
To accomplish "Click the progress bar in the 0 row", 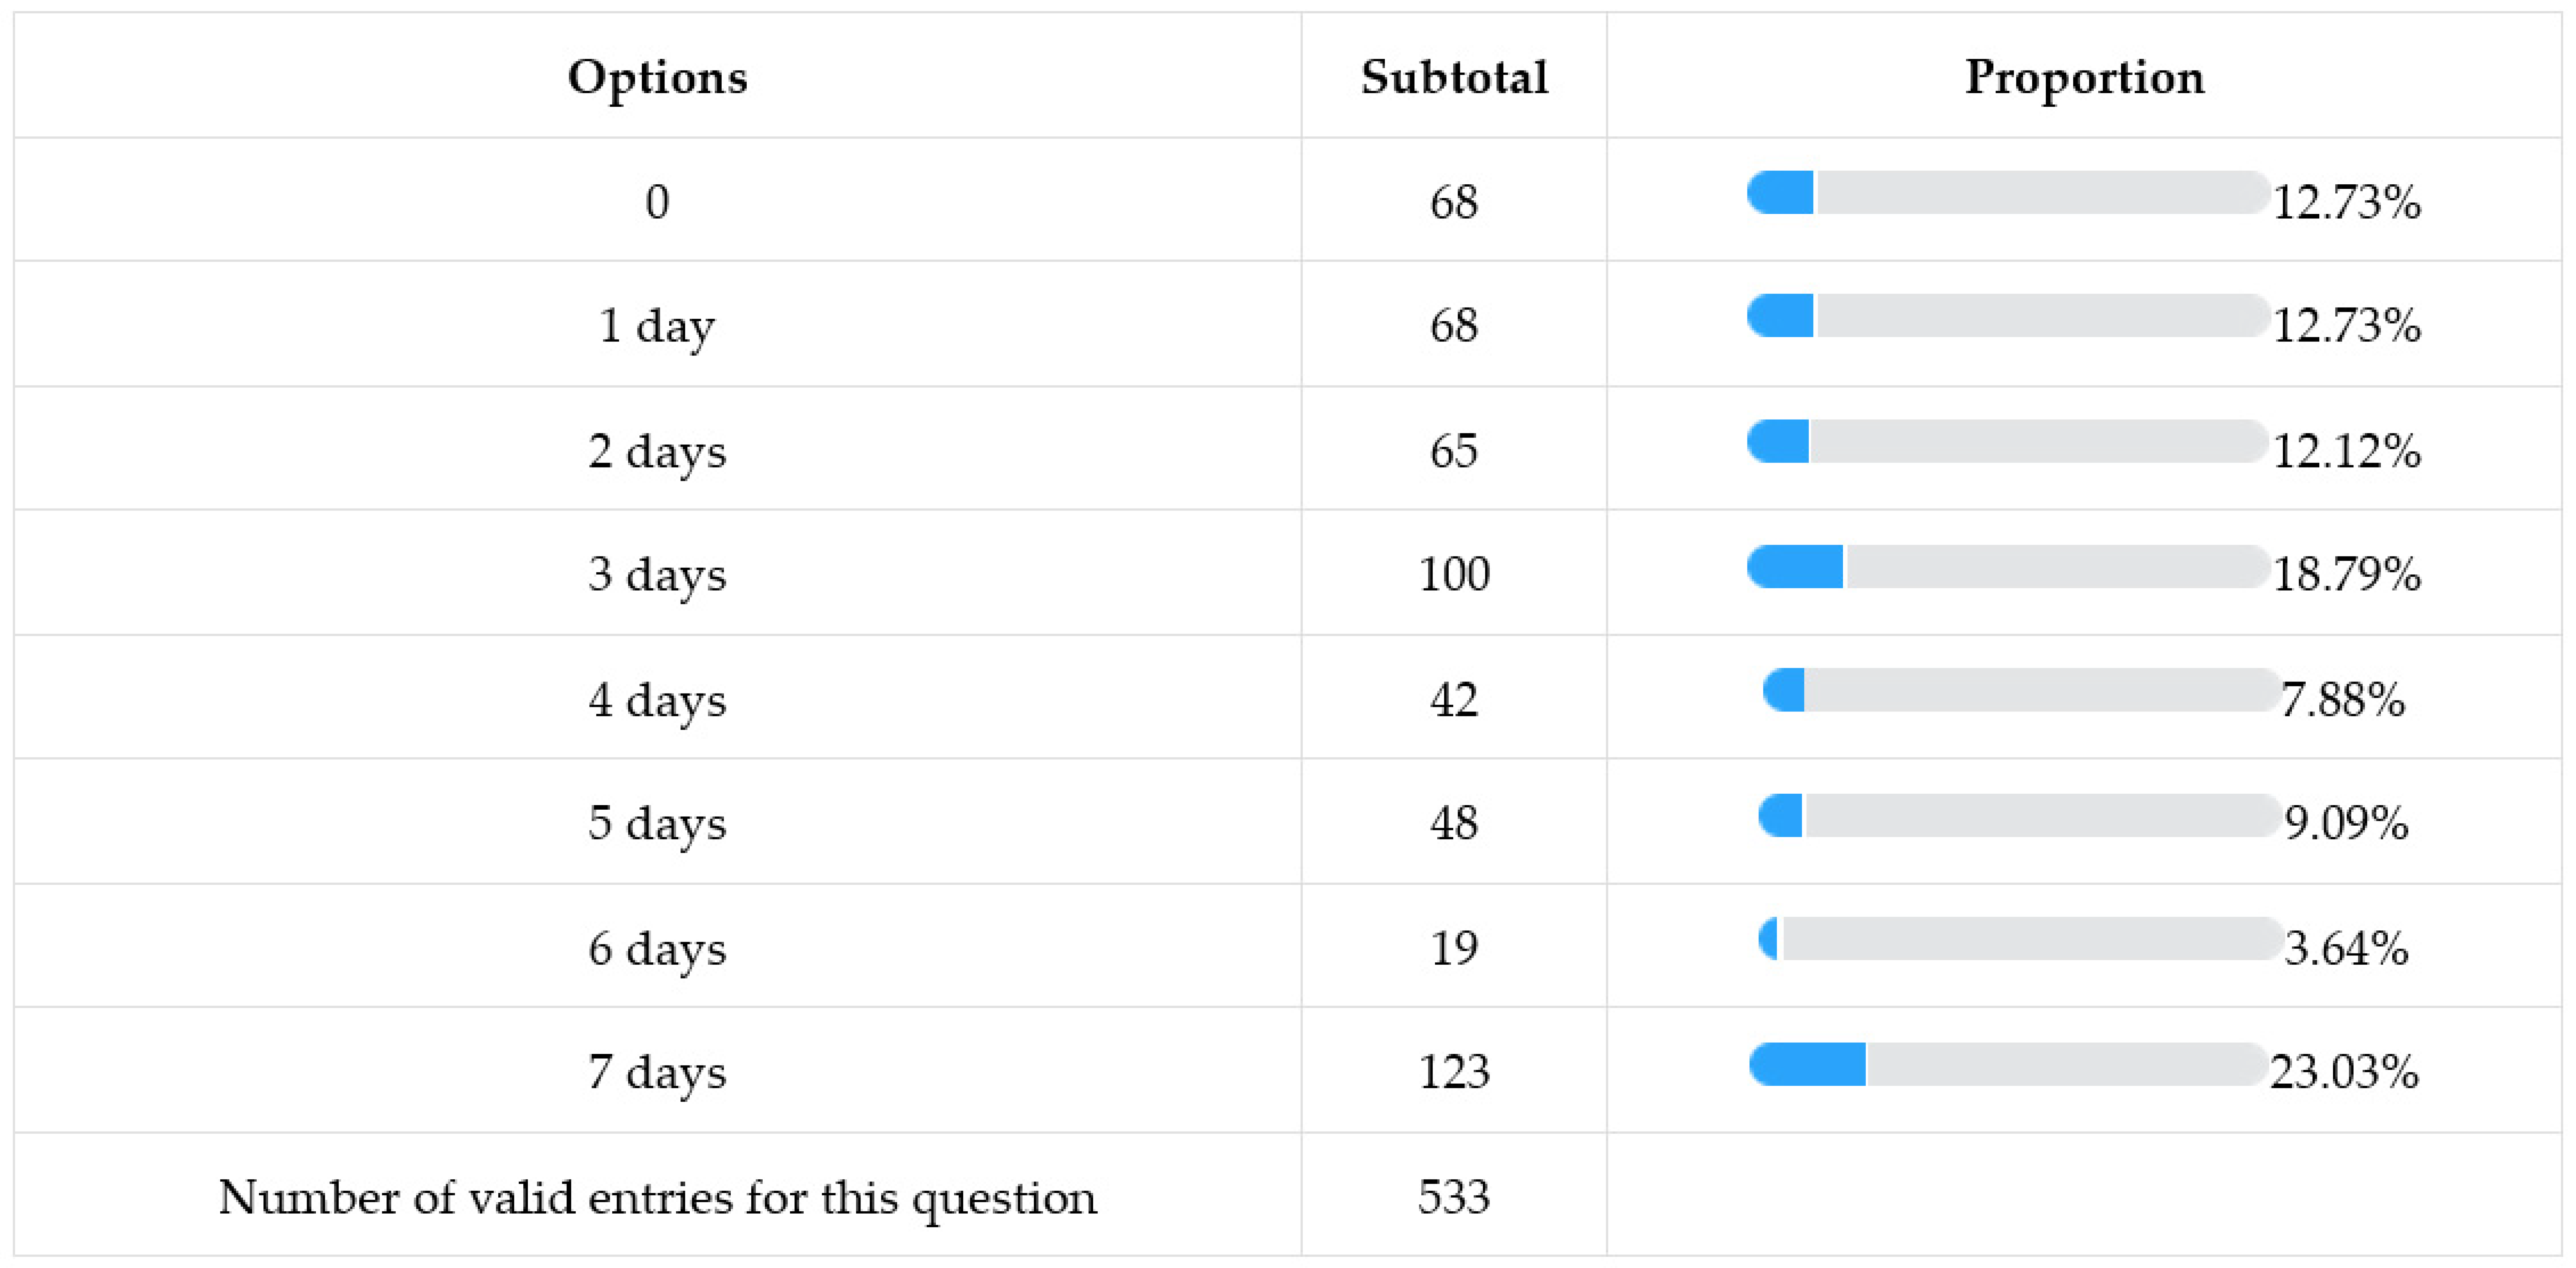I will [2007, 192].
